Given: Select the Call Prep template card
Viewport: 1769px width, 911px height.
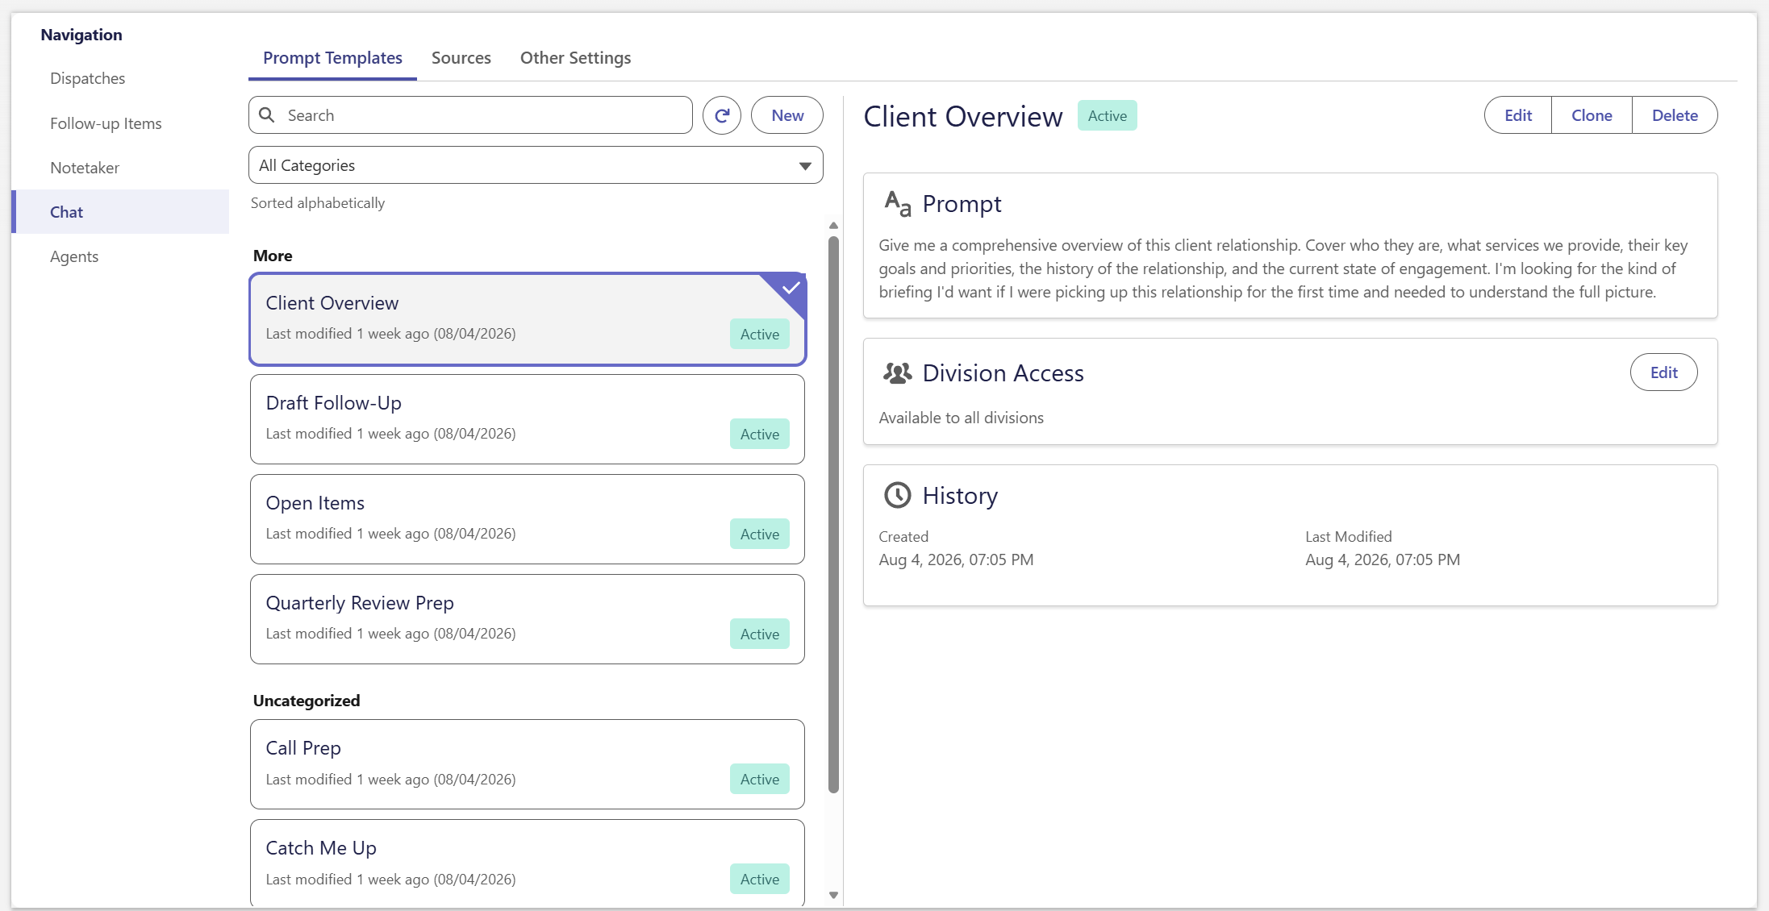Looking at the screenshot, I should tap(528, 764).
